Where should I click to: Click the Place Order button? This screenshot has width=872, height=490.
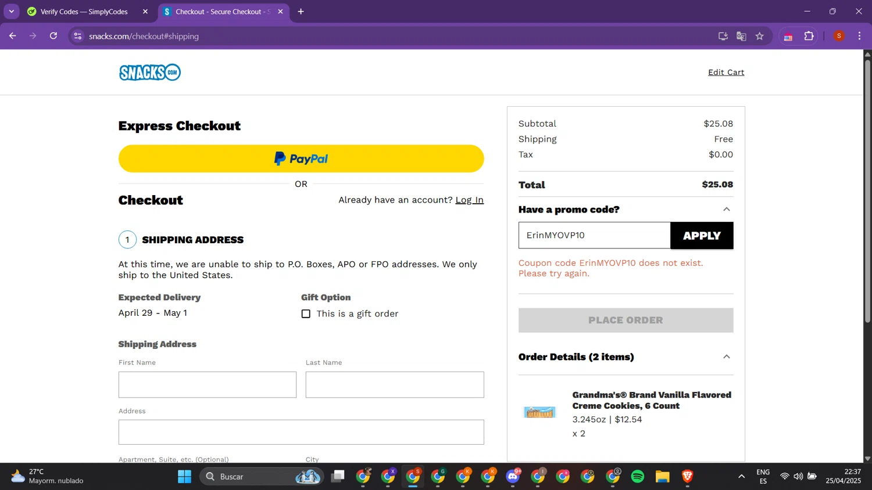(626, 320)
